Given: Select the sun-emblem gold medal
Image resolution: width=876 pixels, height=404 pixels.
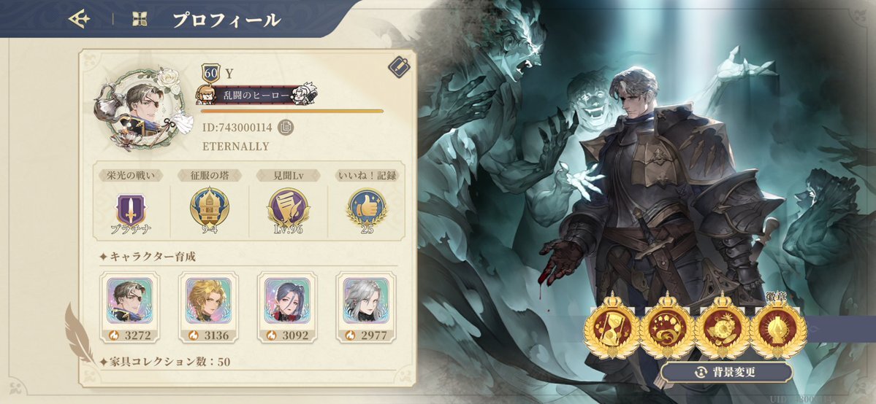Looking at the screenshot, I should point(723,326).
